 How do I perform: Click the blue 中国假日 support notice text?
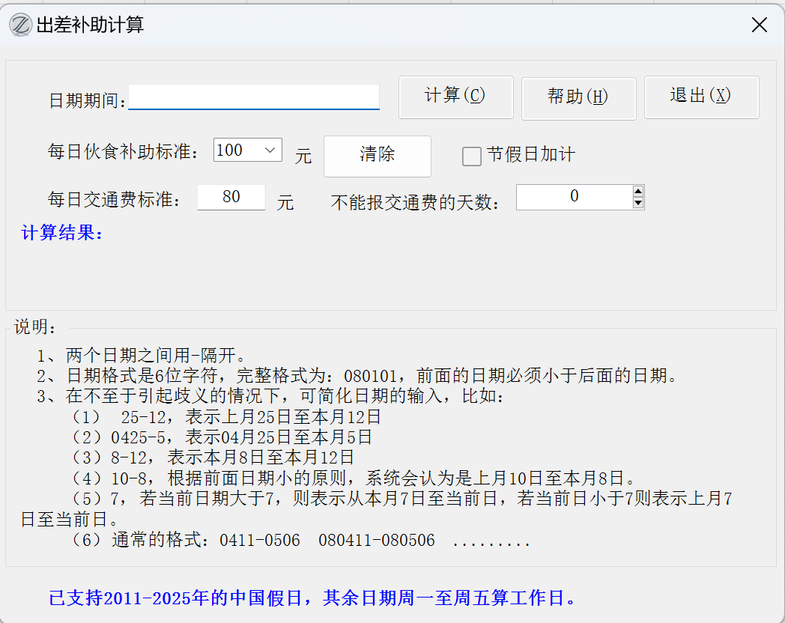pos(312,598)
